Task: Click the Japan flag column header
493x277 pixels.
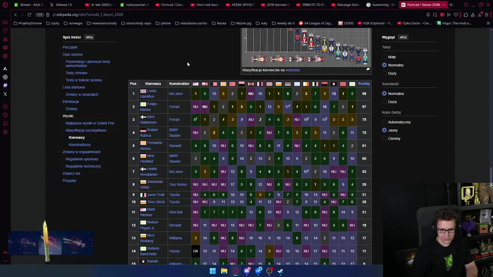Action: point(334,84)
